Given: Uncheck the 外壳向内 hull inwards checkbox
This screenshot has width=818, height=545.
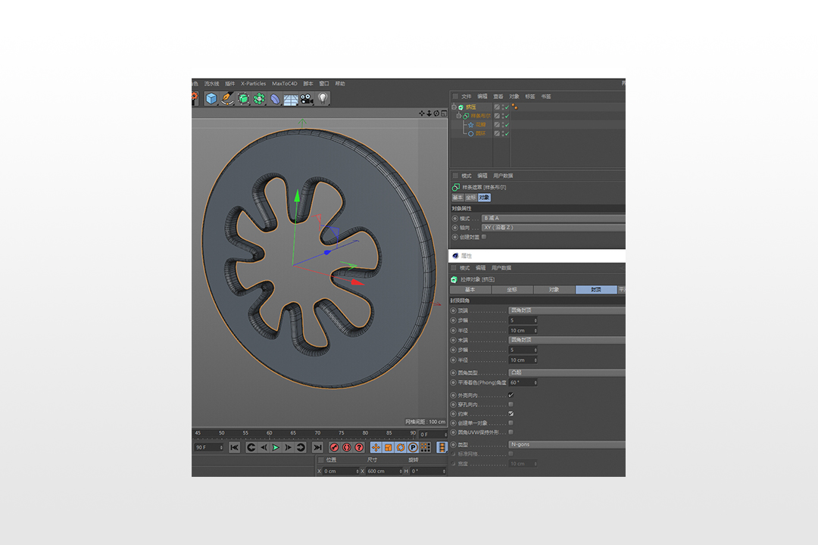Looking at the screenshot, I should click(511, 395).
